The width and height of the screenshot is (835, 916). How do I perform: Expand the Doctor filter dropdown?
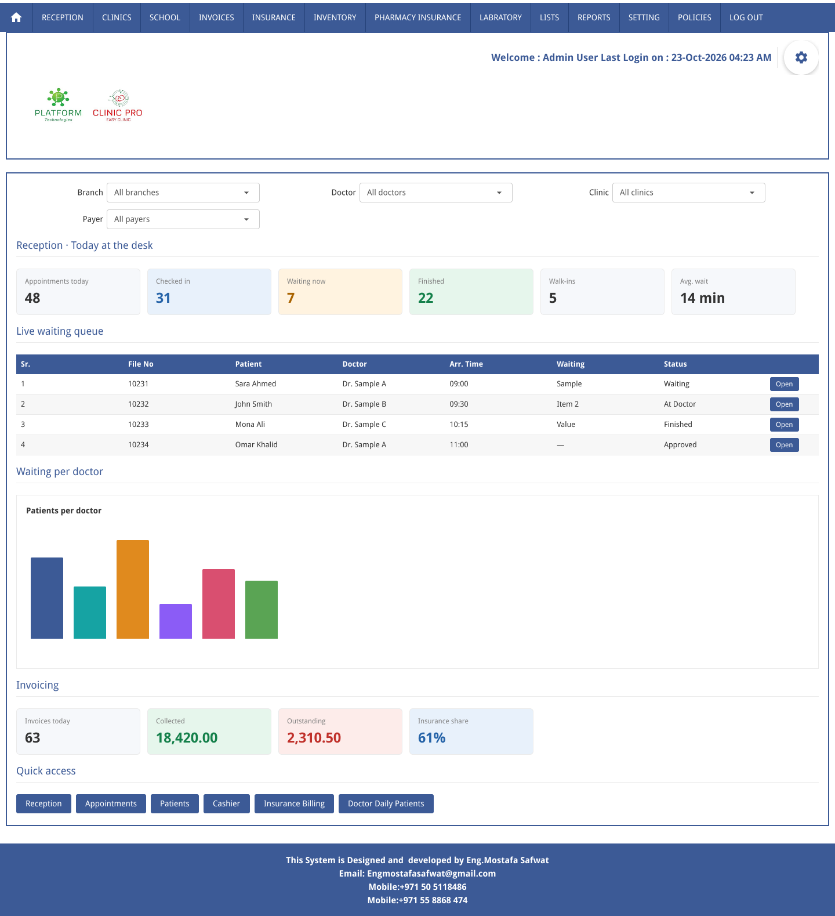pos(436,193)
